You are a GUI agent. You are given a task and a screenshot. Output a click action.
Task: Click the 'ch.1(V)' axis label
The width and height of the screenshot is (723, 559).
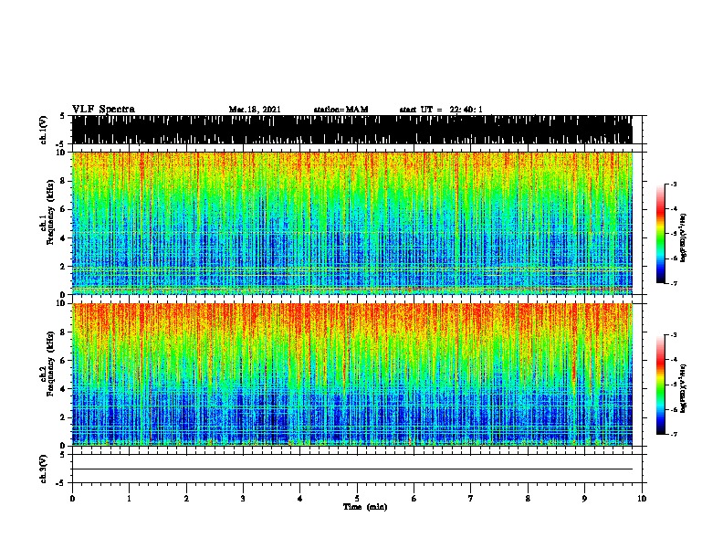point(44,130)
